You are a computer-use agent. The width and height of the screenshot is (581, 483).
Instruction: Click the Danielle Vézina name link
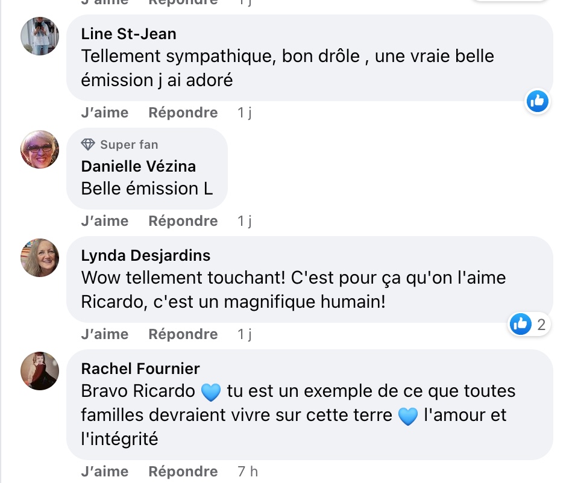pos(138,166)
